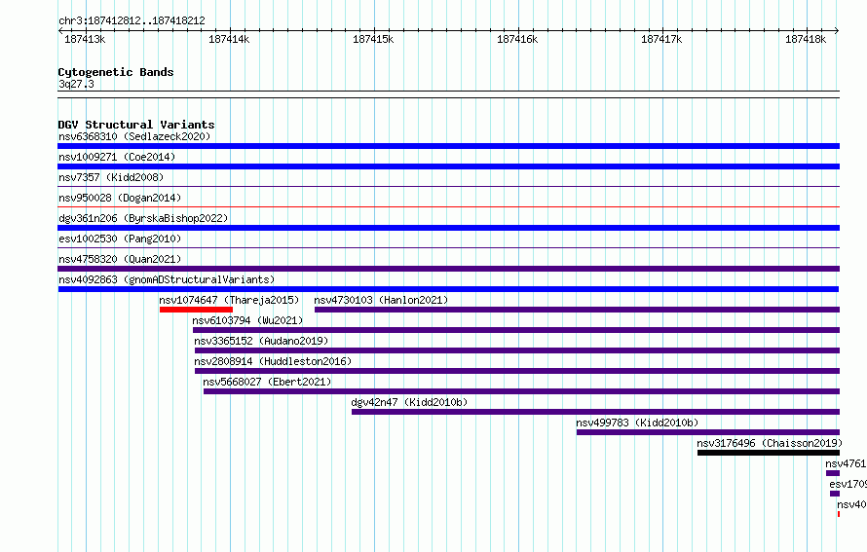867x552 pixels.
Task: Click the purple nsv4758320 Quan2021 bar
Action: pyautogui.click(x=448, y=269)
